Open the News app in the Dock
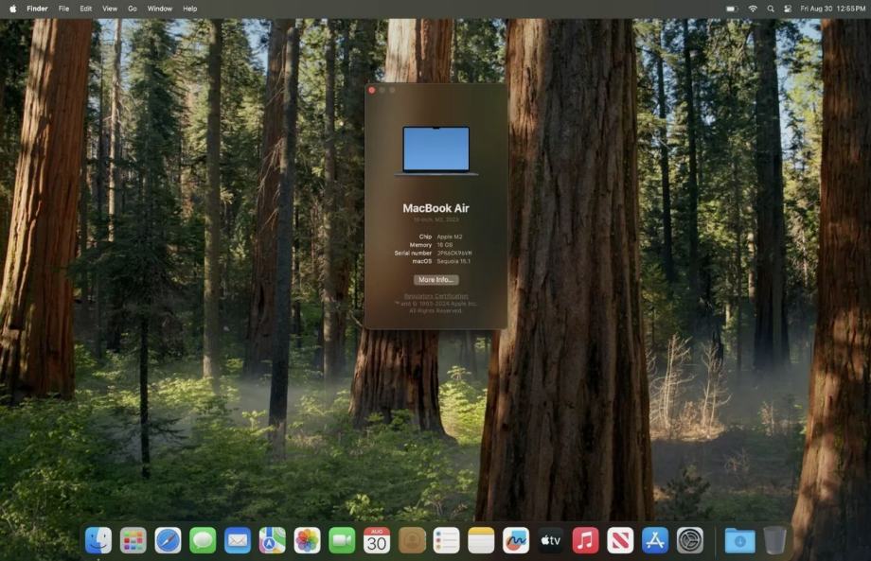The width and height of the screenshot is (871, 561). point(620,540)
